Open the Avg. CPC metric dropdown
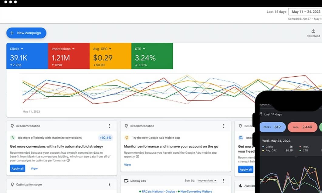 coord(102,49)
